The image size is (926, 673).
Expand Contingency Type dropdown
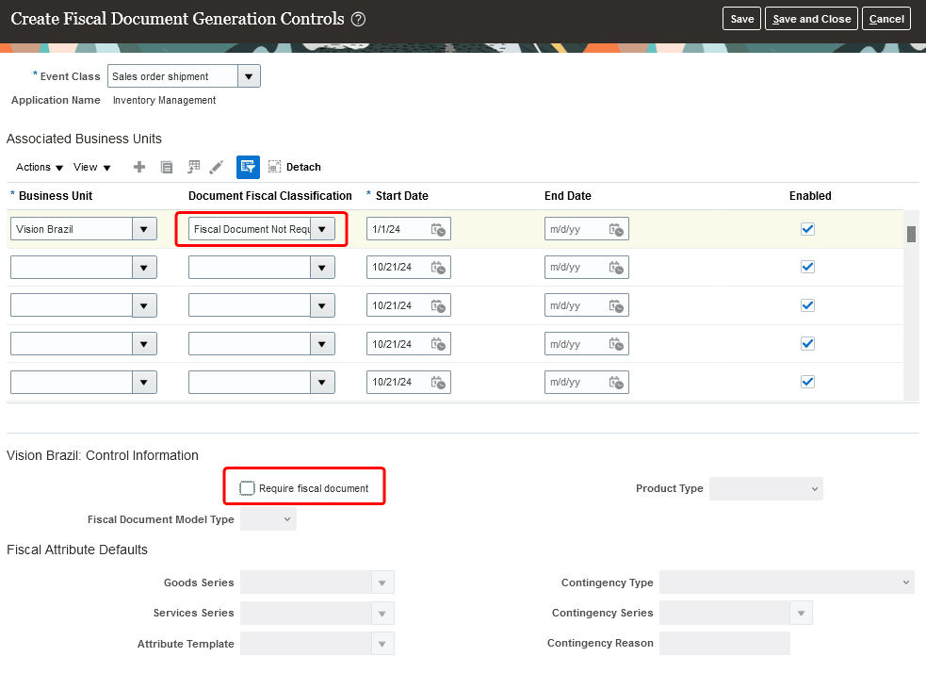787,582
